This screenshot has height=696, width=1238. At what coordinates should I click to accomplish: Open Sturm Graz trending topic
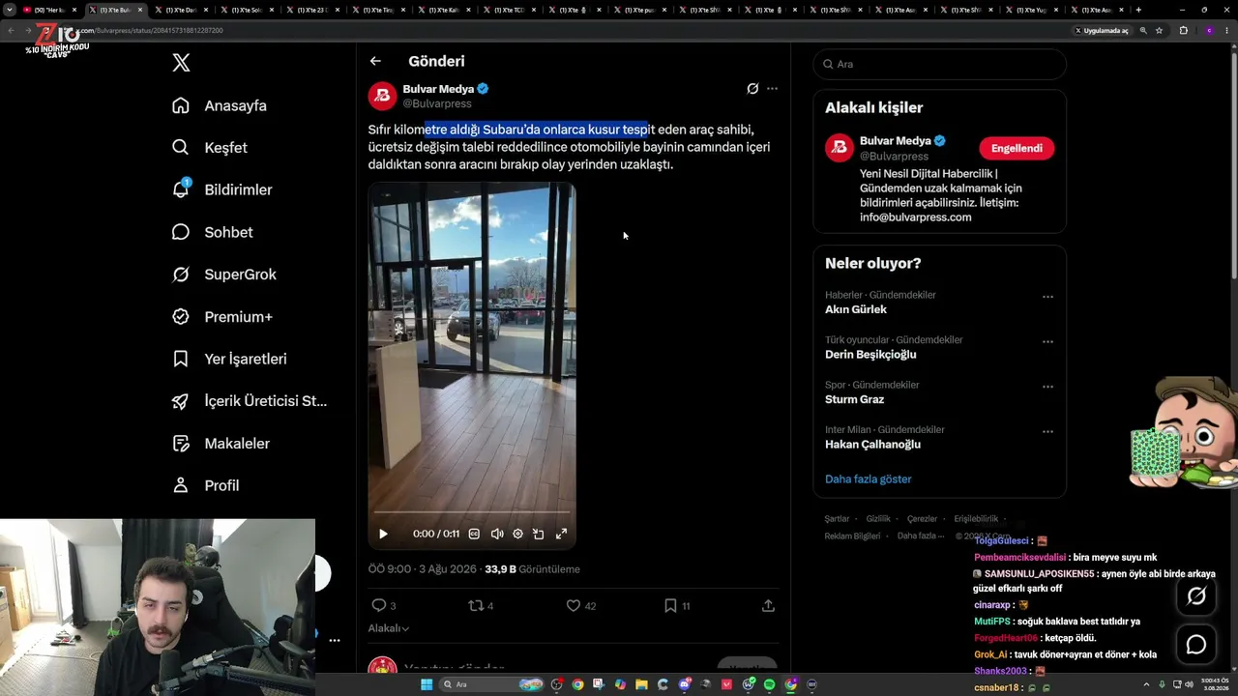point(854,399)
